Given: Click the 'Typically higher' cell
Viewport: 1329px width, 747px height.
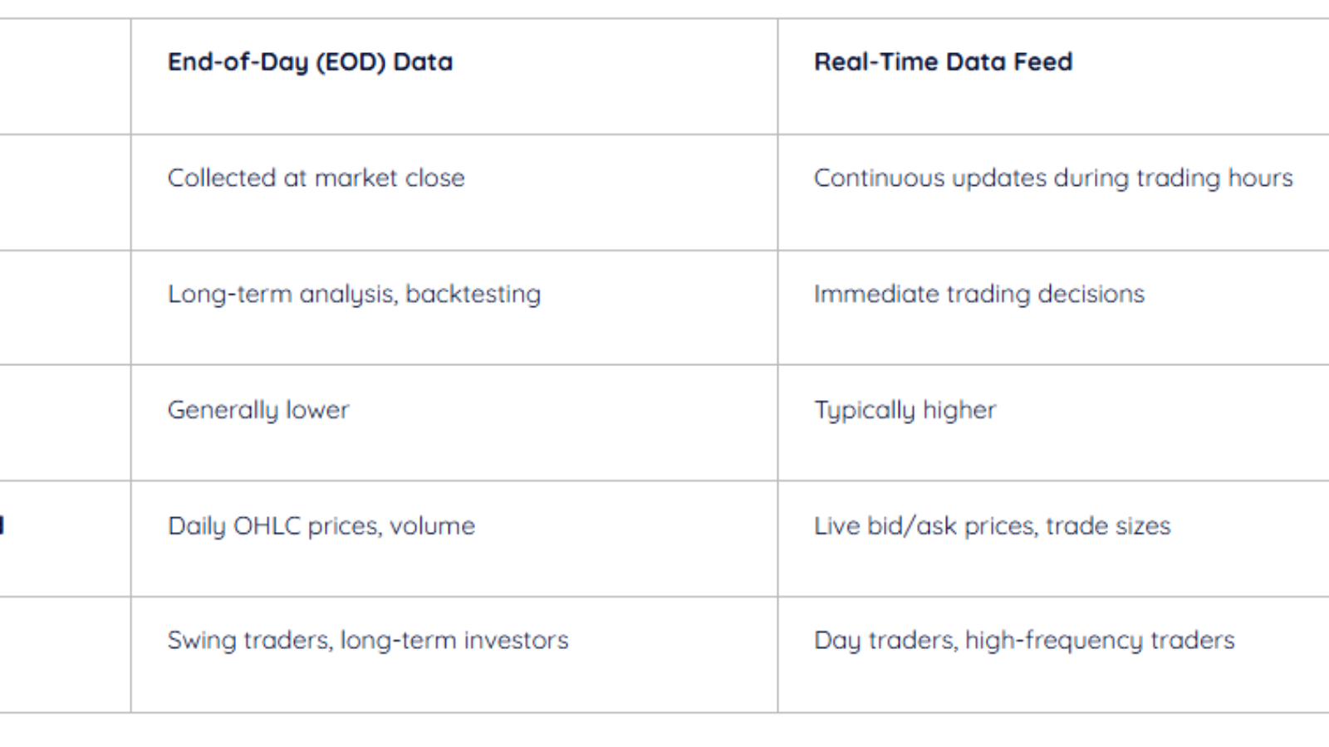Looking at the screenshot, I should 905,410.
